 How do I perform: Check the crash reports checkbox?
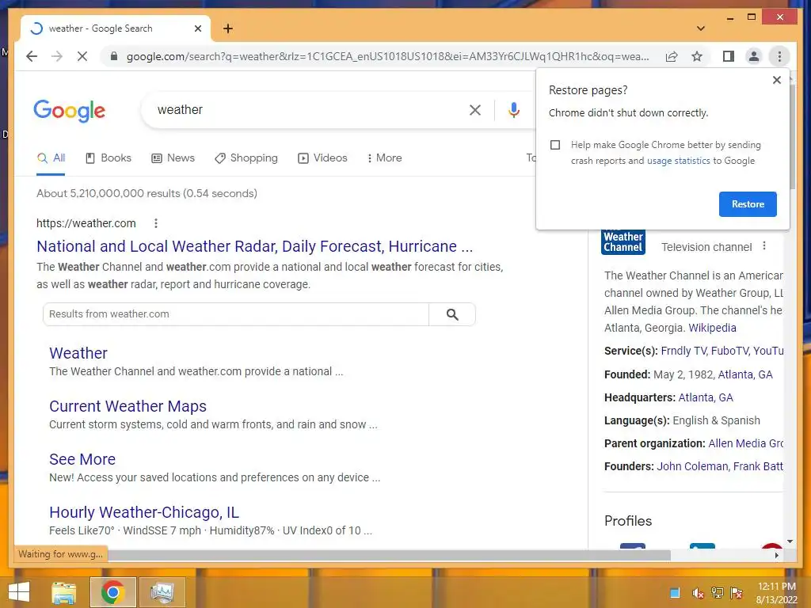pos(555,145)
